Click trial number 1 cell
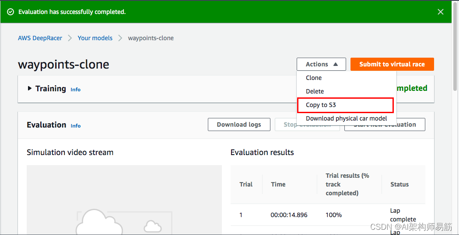Image resolution: width=459 pixels, height=235 pixels. pyautogui.click(x=241, y=215)
